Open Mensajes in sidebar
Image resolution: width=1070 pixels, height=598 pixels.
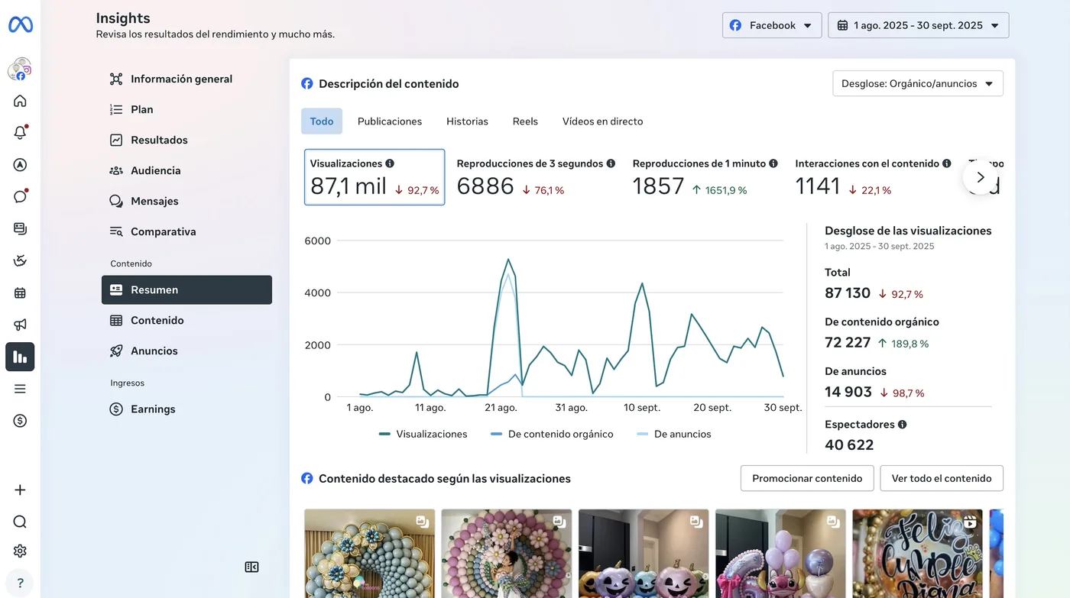pos(186,201)
